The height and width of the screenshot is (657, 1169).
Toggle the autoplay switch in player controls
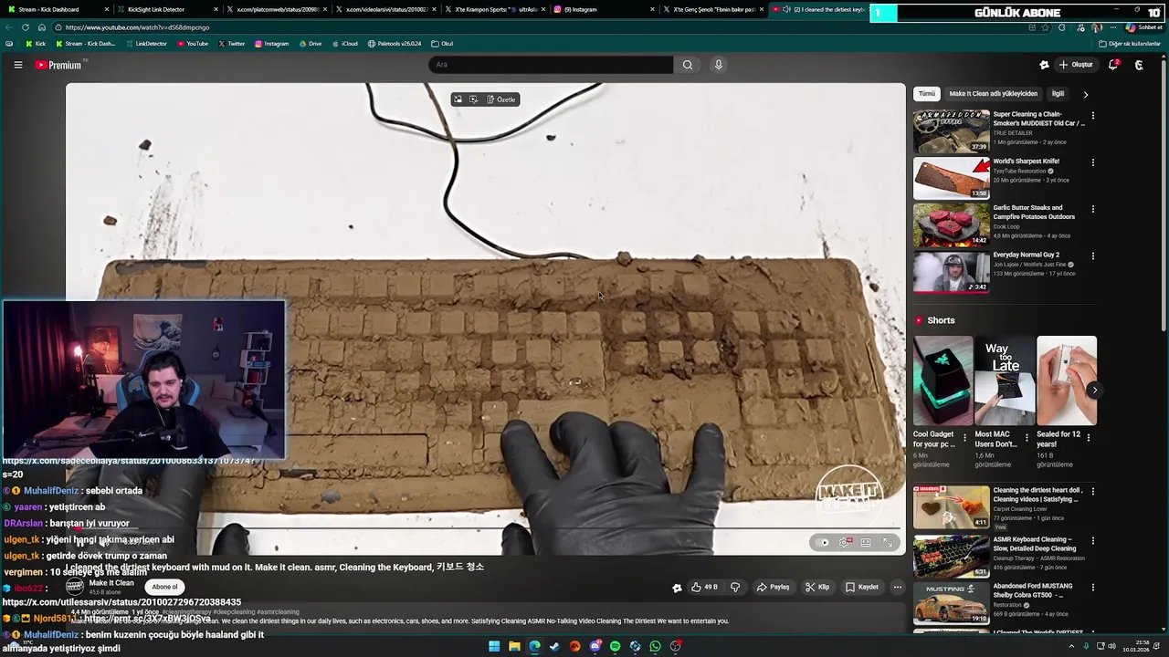click(824, 542)
